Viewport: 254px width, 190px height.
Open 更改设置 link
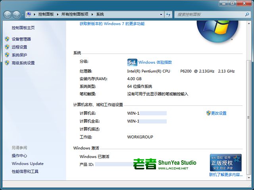click(x=219, y=113)
